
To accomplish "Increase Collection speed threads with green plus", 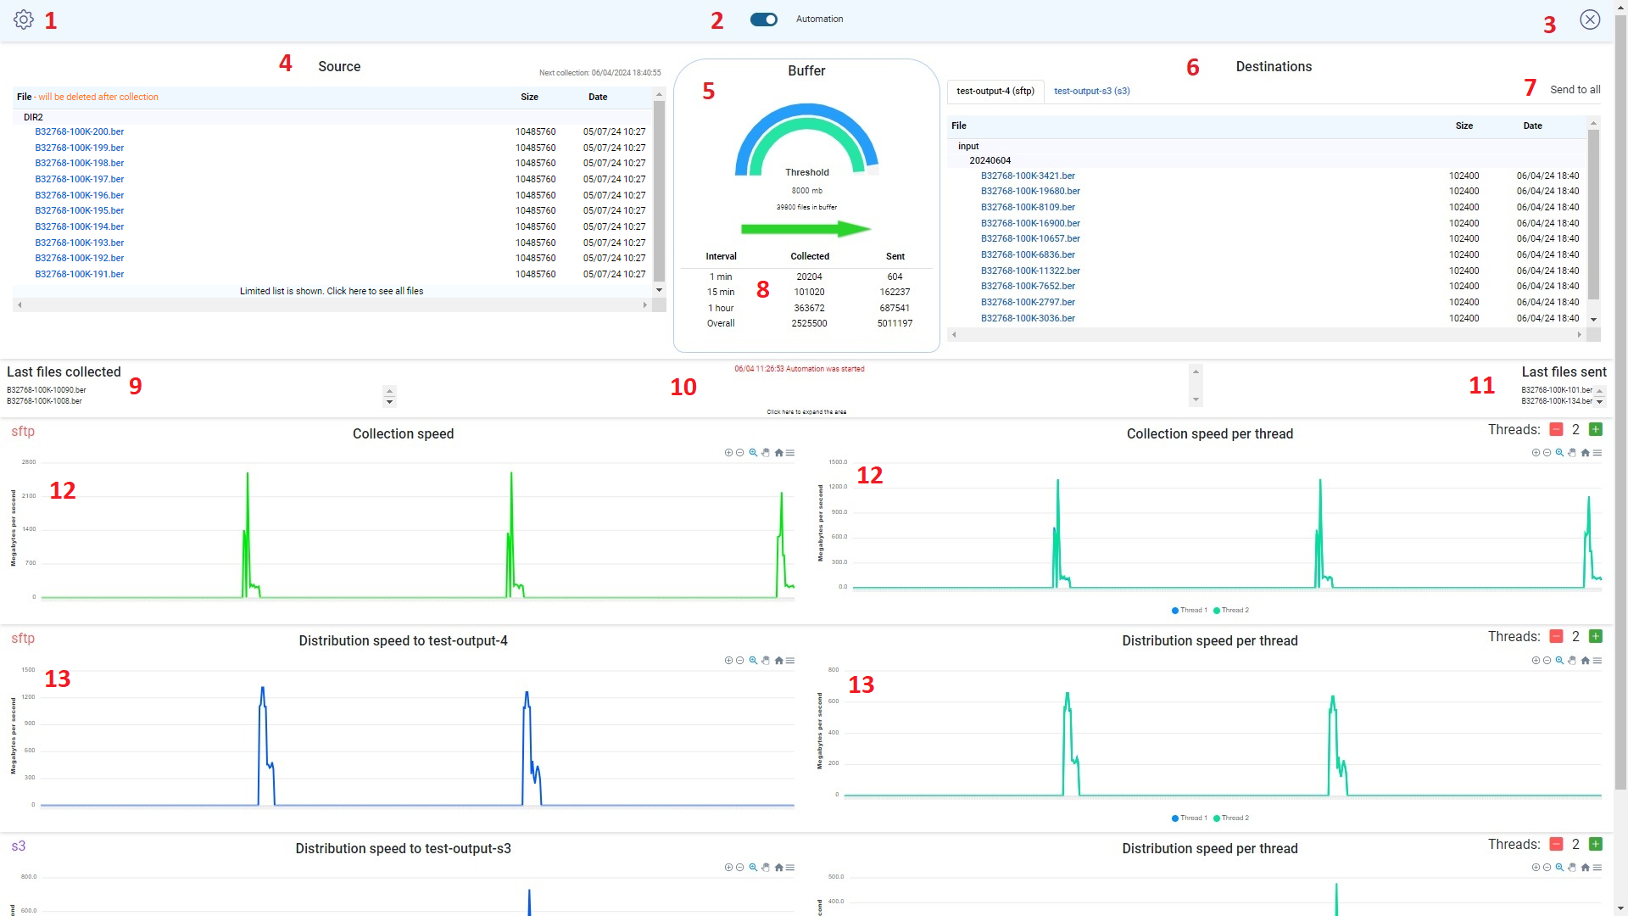I will (x=1596, y=430).
